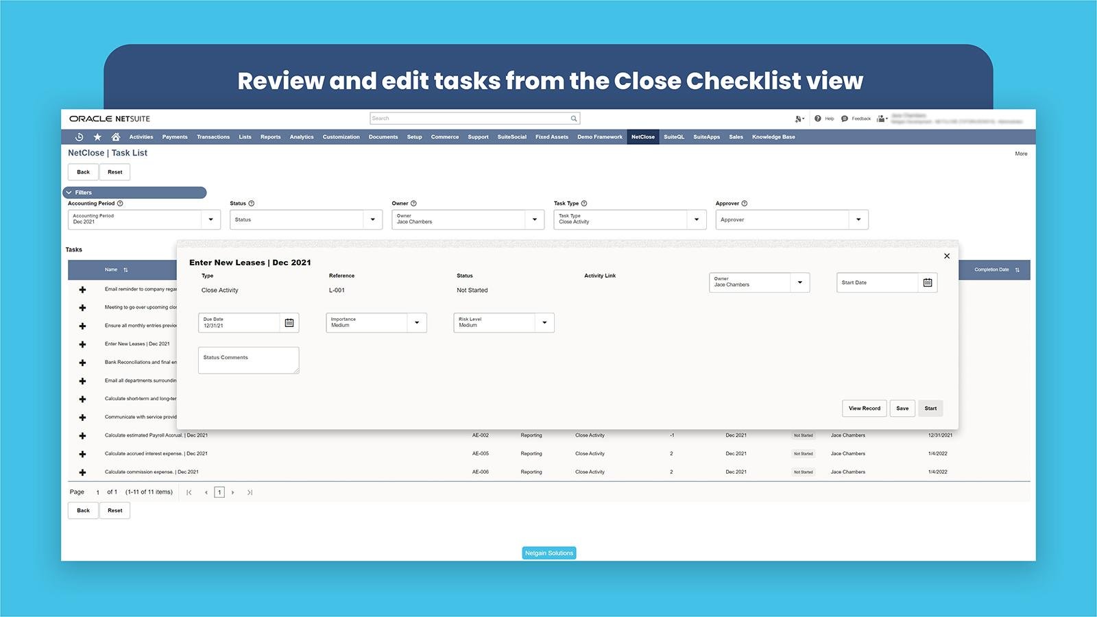
Task: Click the Accounting Period help icon
Action: pyautogui.click(x=120, y=204)
